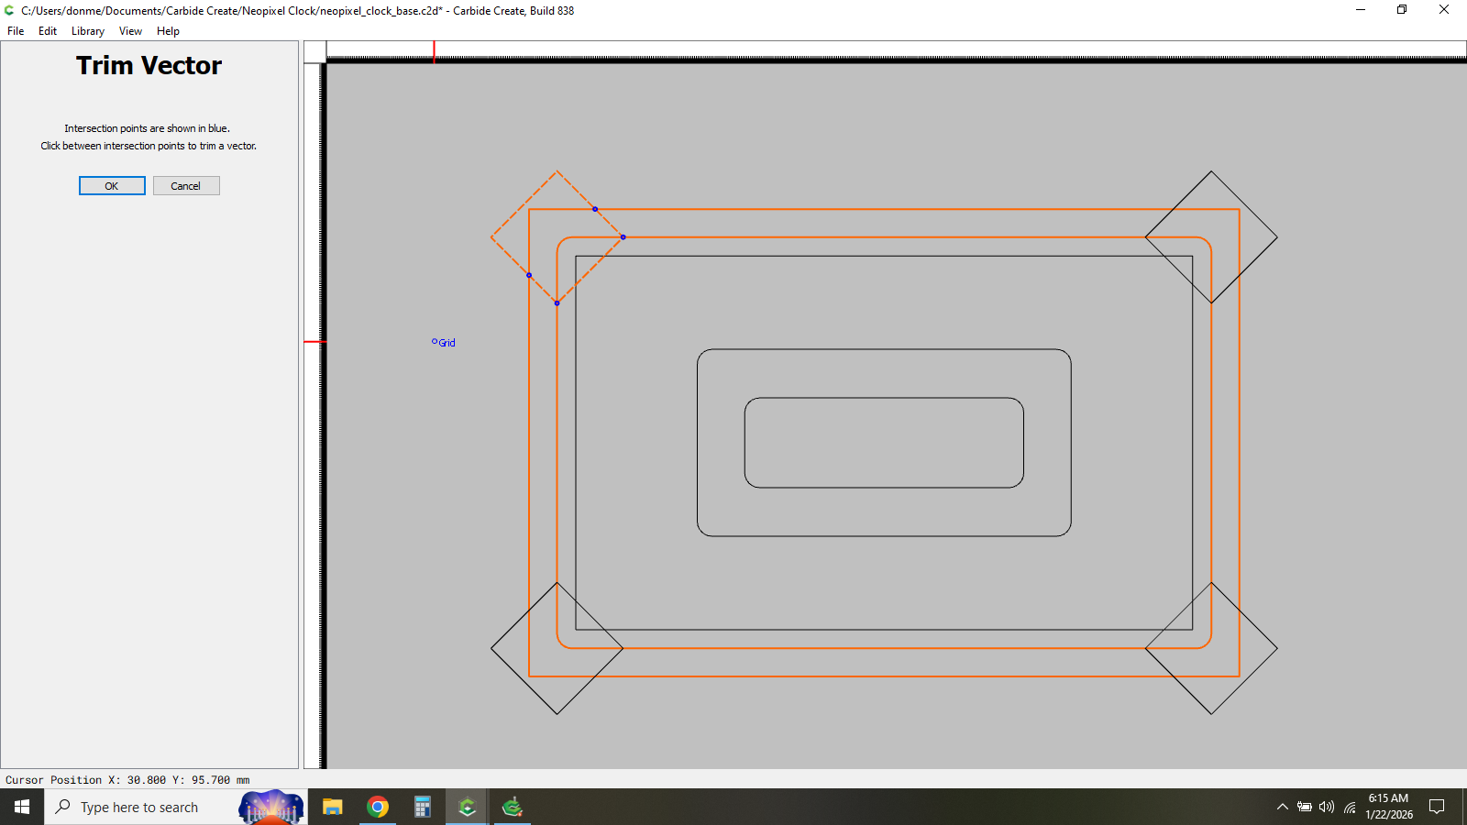Viewport: 1467px width, 825px height.
Task: Launch Calculator from the taskbar
Action: tap(423, 807)
